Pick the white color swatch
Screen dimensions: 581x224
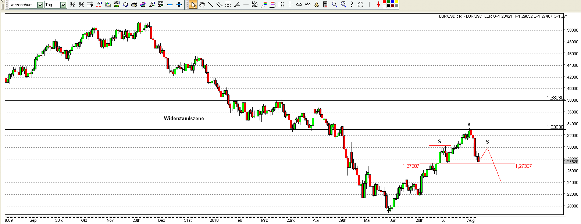(x=385, y=6)
